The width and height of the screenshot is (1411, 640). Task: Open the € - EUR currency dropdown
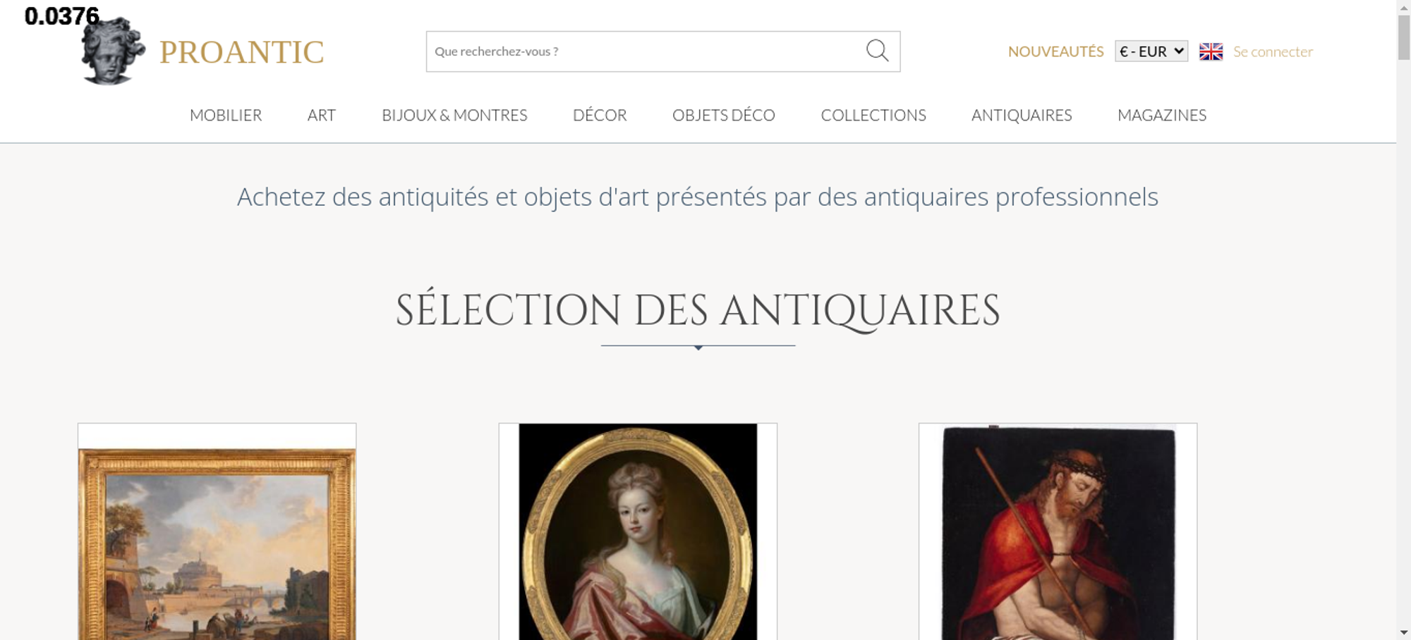(1151, 51)
